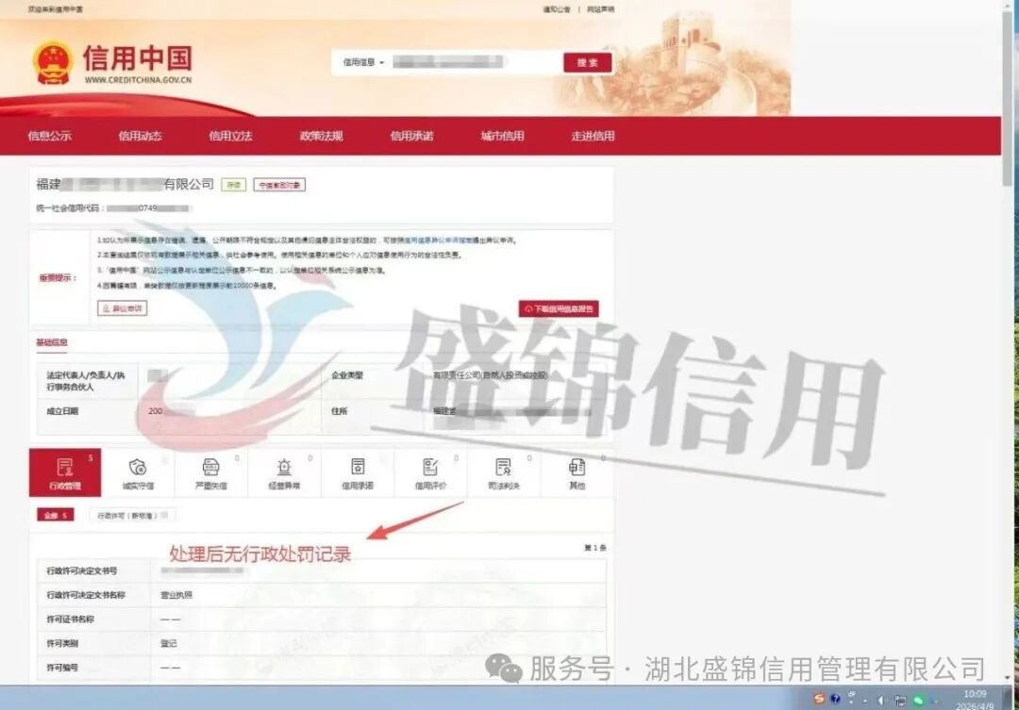
Task: Click the 住所 label in basic info
Action: 340,411
